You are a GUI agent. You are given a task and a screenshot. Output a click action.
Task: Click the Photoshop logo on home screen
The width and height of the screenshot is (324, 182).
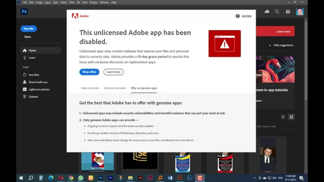(24, 11)
